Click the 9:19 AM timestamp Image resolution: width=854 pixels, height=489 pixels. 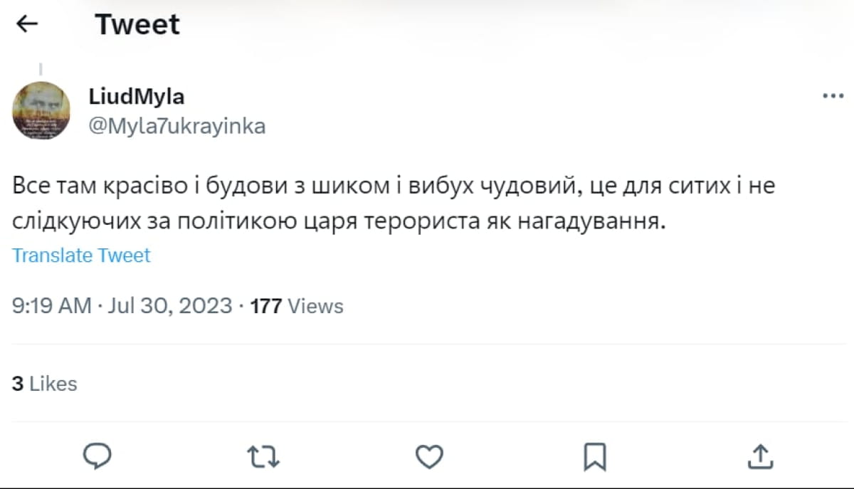click(x=52, y=306)
